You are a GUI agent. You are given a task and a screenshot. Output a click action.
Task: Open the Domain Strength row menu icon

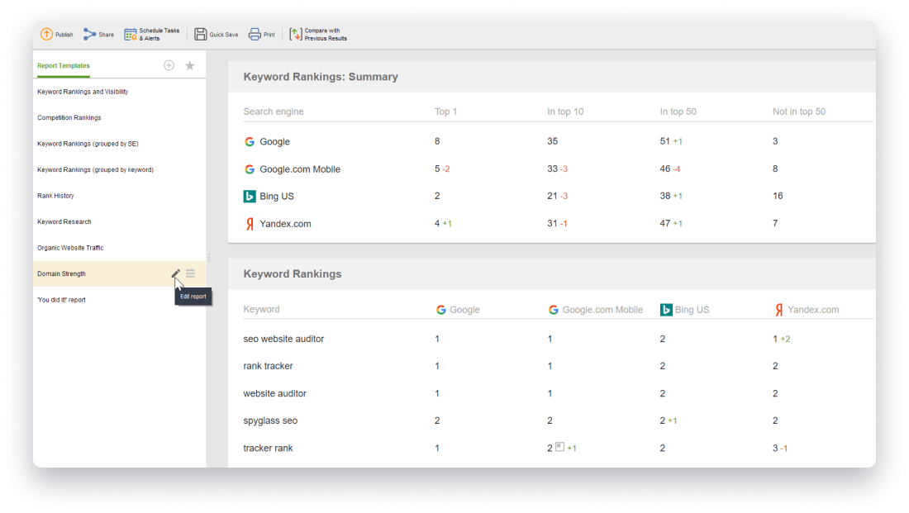coord(191,273)
